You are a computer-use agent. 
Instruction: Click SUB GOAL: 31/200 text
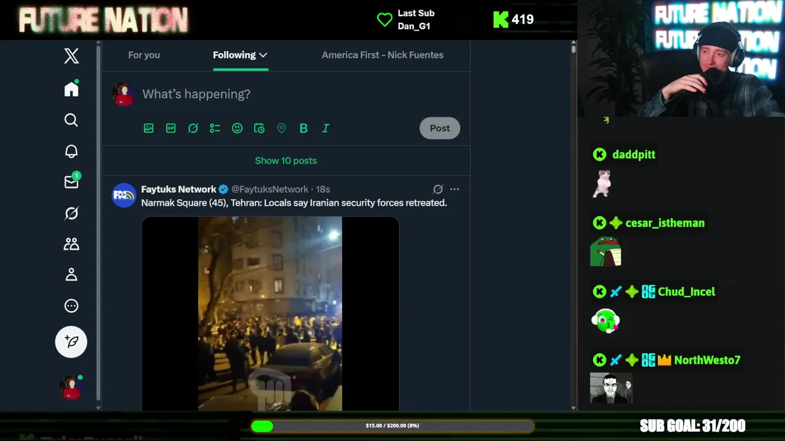coord(692,426)
